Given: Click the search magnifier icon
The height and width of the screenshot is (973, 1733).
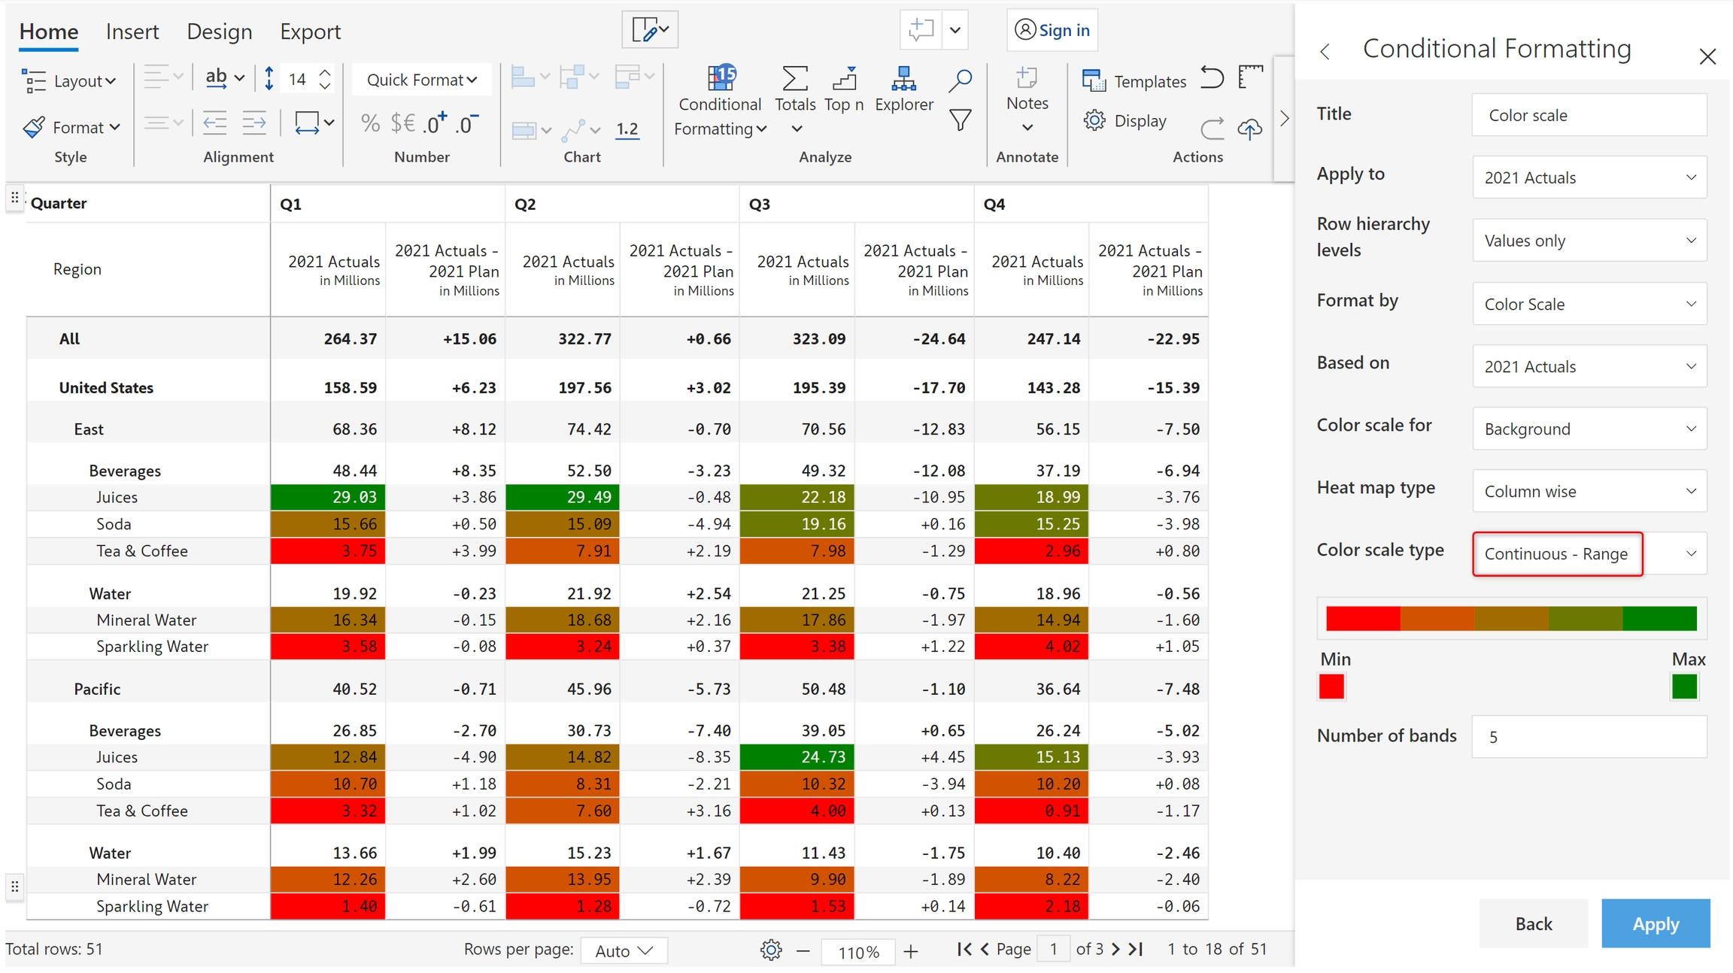Looking at the screenshot, I should pos(960,80).
